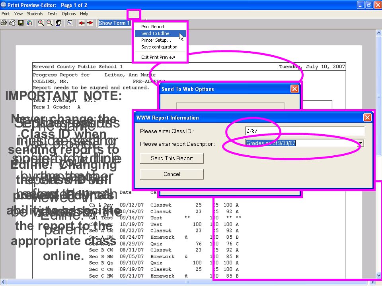Click the Send This Report button
This screenshot has width=382, height=286.
(172, 158)
